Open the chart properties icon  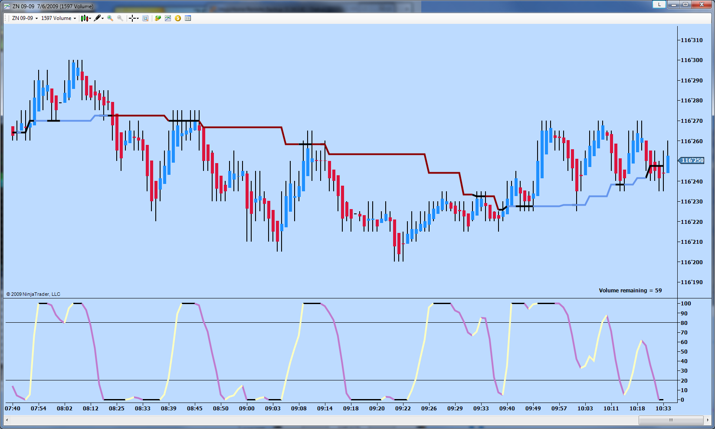click(x=188, y=18)
